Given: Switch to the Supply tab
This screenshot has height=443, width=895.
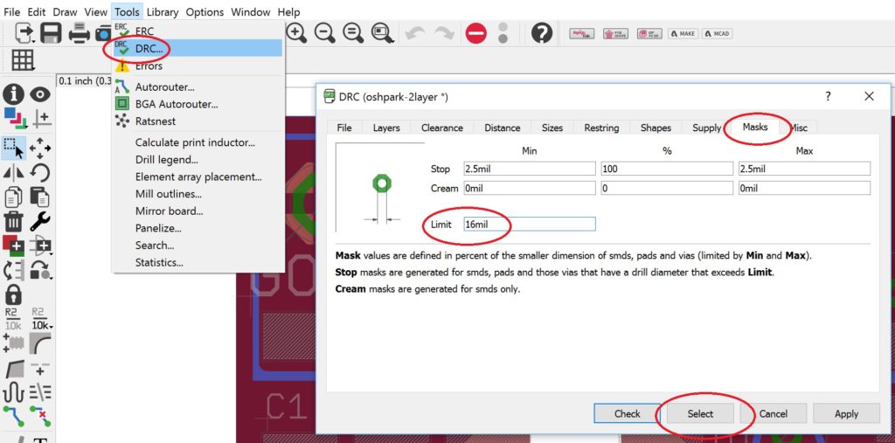Looking at the screenshot, I should pyautogui.click(x=706, y=128).
